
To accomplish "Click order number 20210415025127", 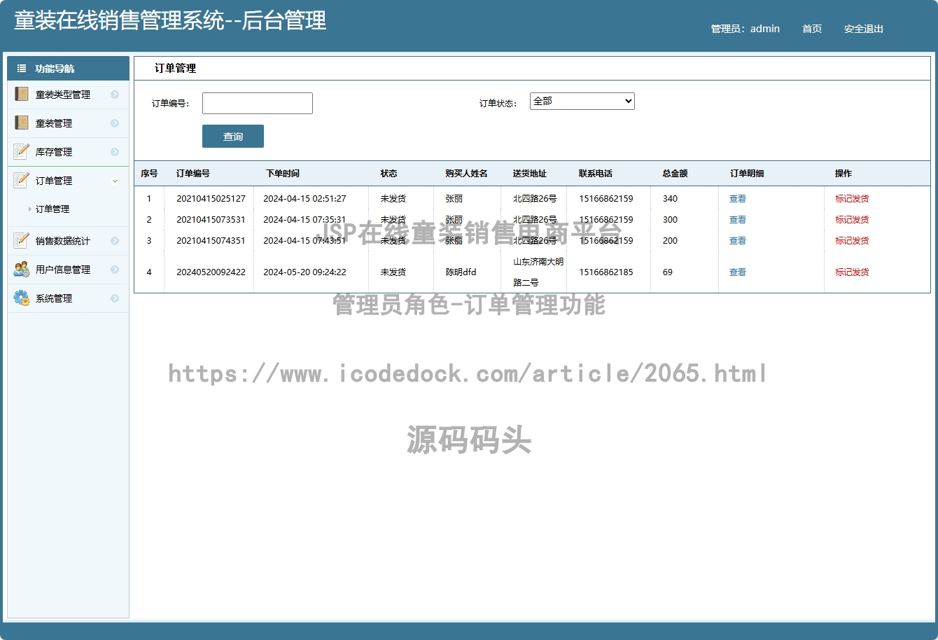I will point(211,199).
